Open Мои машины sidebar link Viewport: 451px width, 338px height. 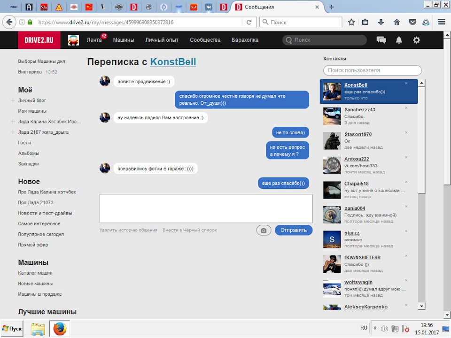click(32, 111)
